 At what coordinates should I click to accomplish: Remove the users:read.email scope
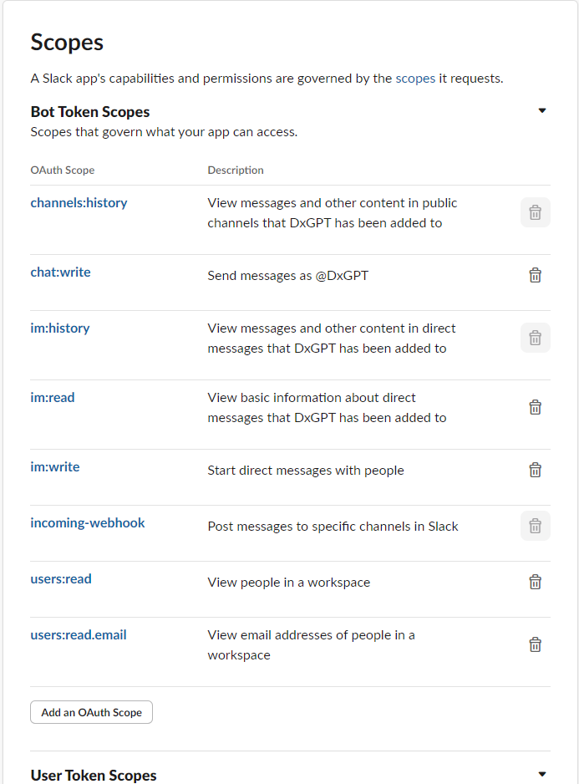click(x=536, y=644)
